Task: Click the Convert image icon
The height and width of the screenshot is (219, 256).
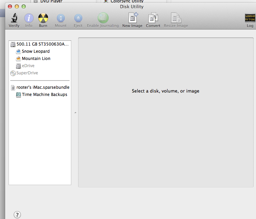Action: tap(153, 17)
